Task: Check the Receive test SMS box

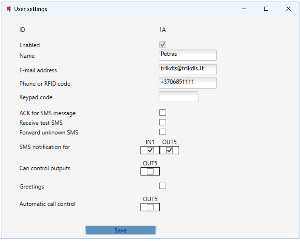Action: [163, 122]
